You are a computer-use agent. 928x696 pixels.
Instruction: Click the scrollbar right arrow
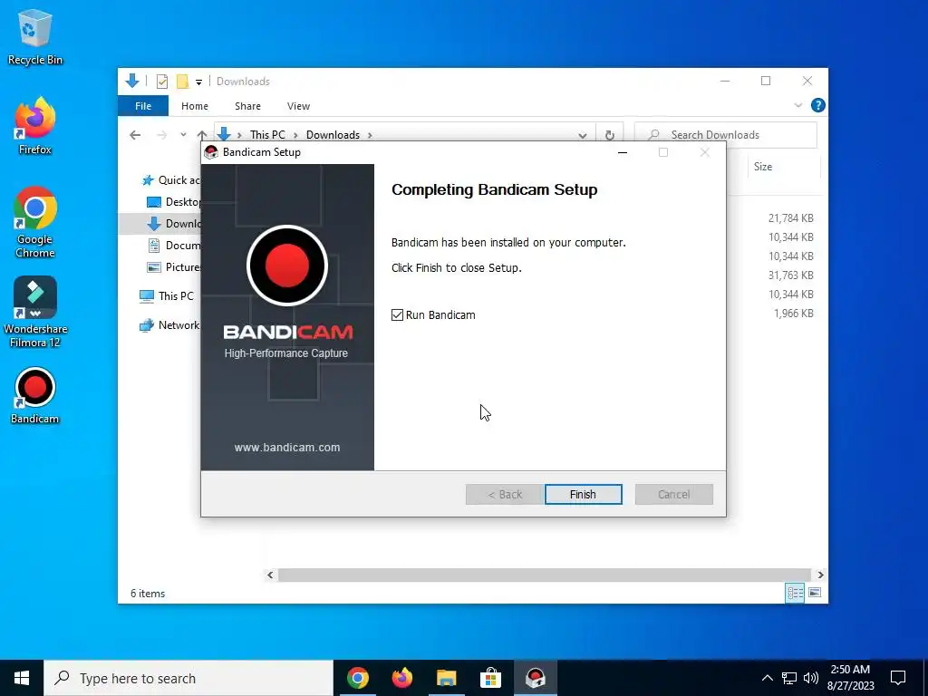pyautogui.click(x=820, y=575)
